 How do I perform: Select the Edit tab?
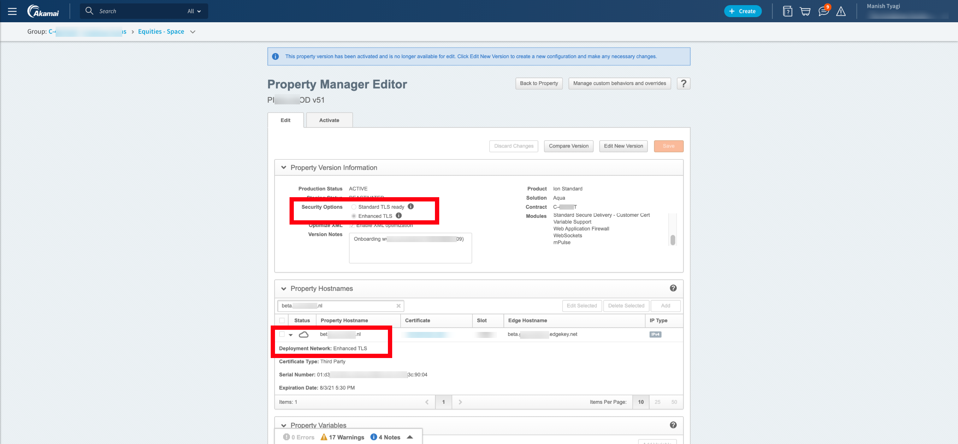coord(285,120)
